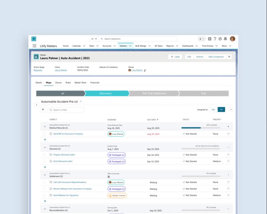The width and height of the screenshot is (267, 214).
Task: Collapse the Demand group chevron
Action: pos(45,147)
